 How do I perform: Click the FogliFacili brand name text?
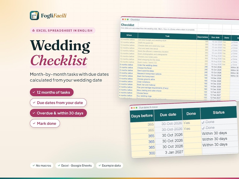click(x=54, y=16)
